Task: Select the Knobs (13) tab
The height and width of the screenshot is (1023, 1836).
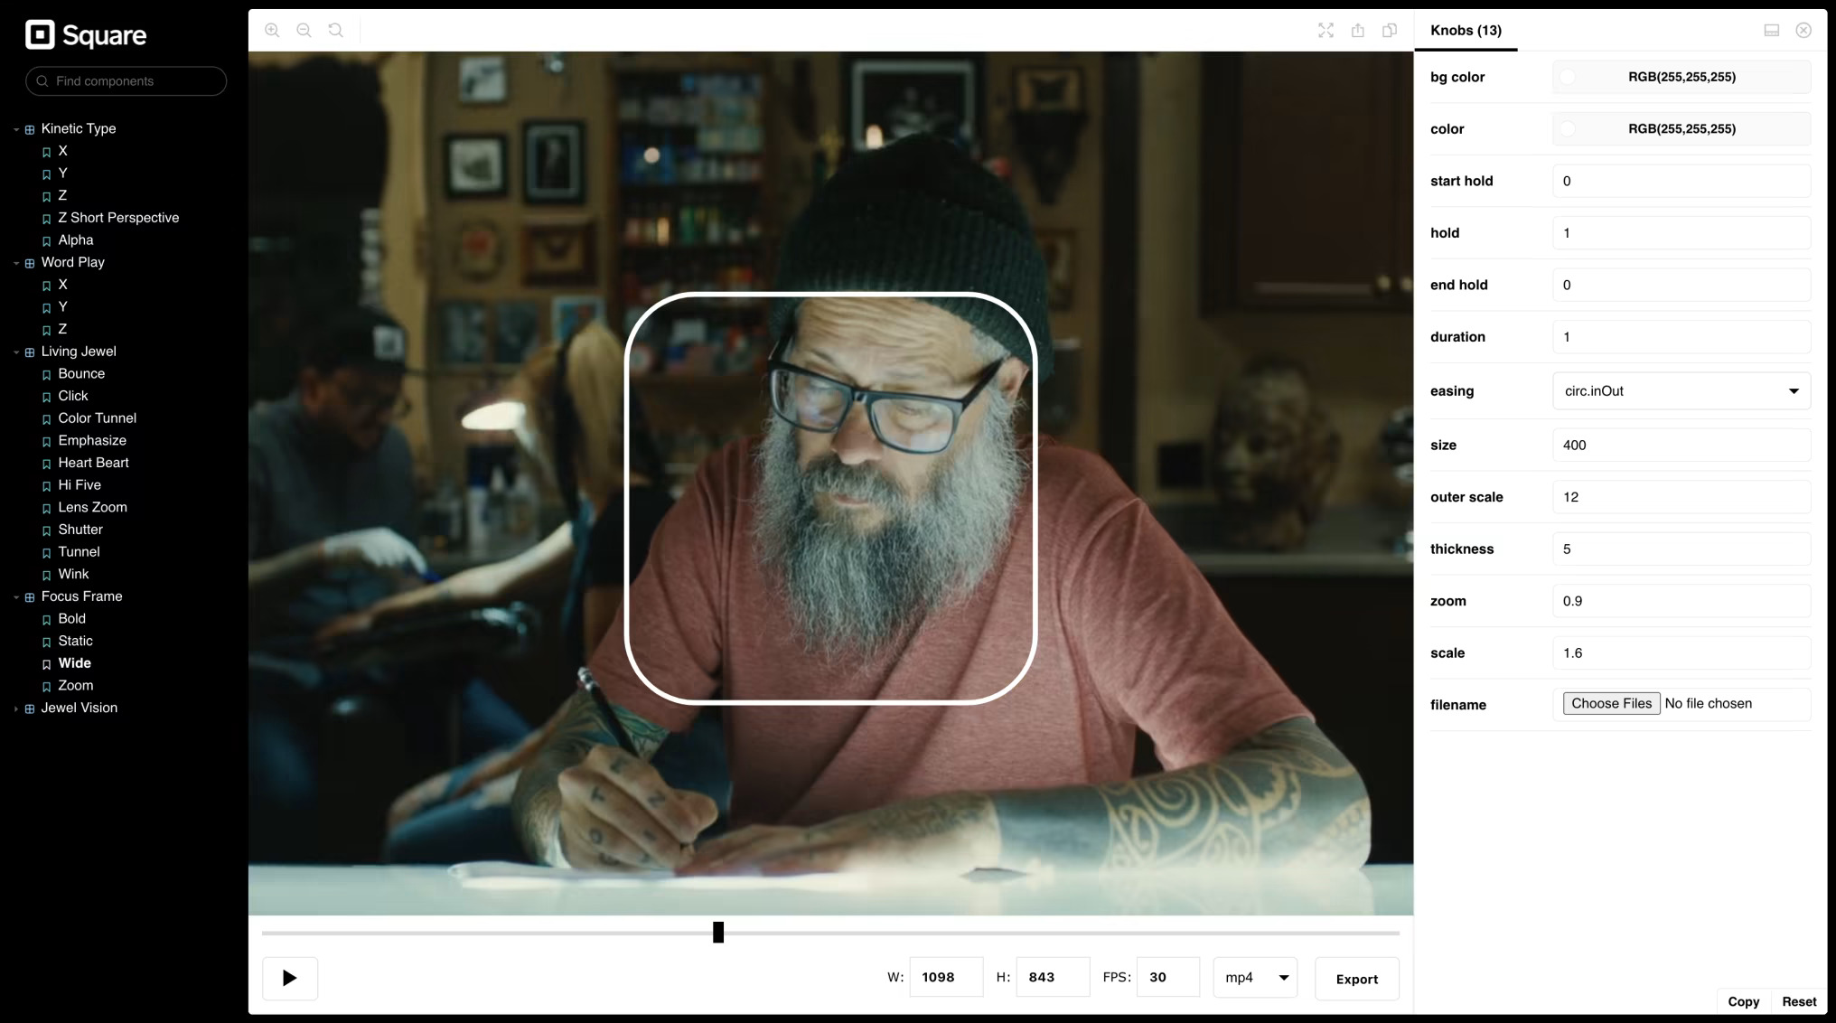Action: tap(1466, 30)
